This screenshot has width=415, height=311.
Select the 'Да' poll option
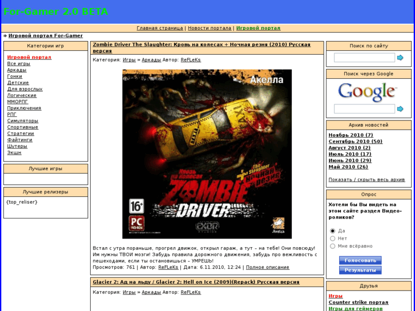pyautogui.click(x=333, y=231)
